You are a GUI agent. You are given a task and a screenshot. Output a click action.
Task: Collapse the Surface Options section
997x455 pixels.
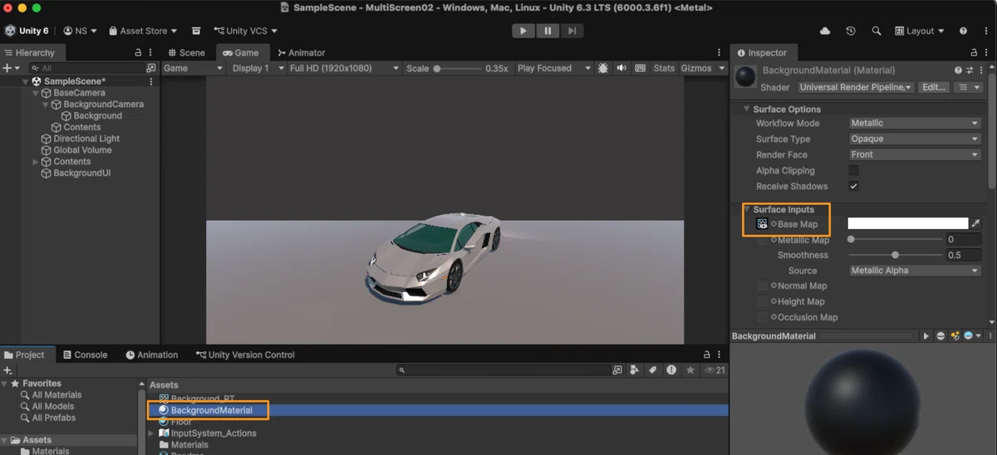(747, 110)
